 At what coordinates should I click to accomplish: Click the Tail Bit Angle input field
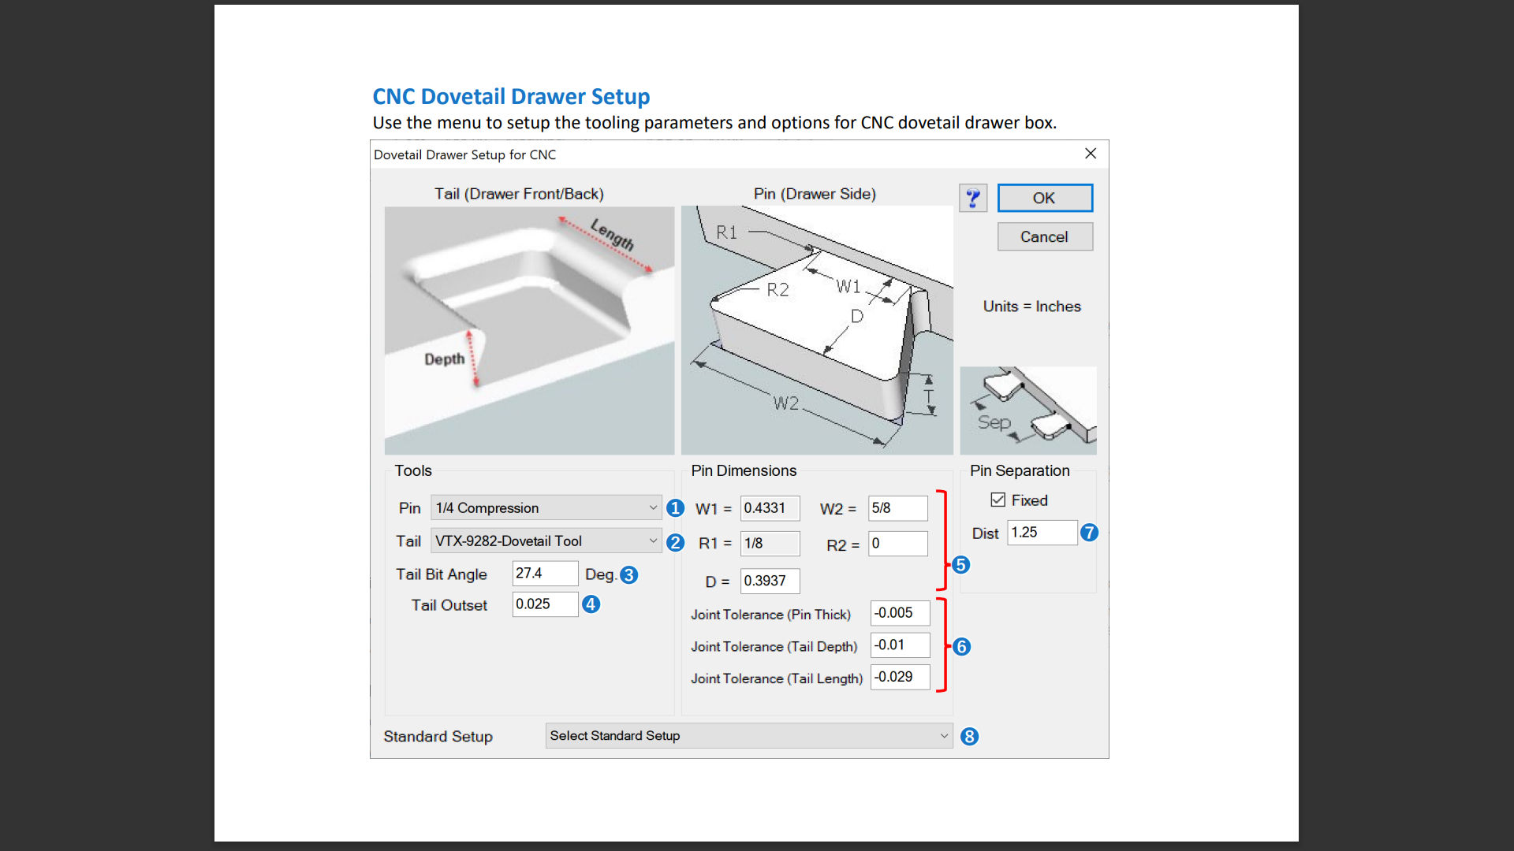(544, 574)
